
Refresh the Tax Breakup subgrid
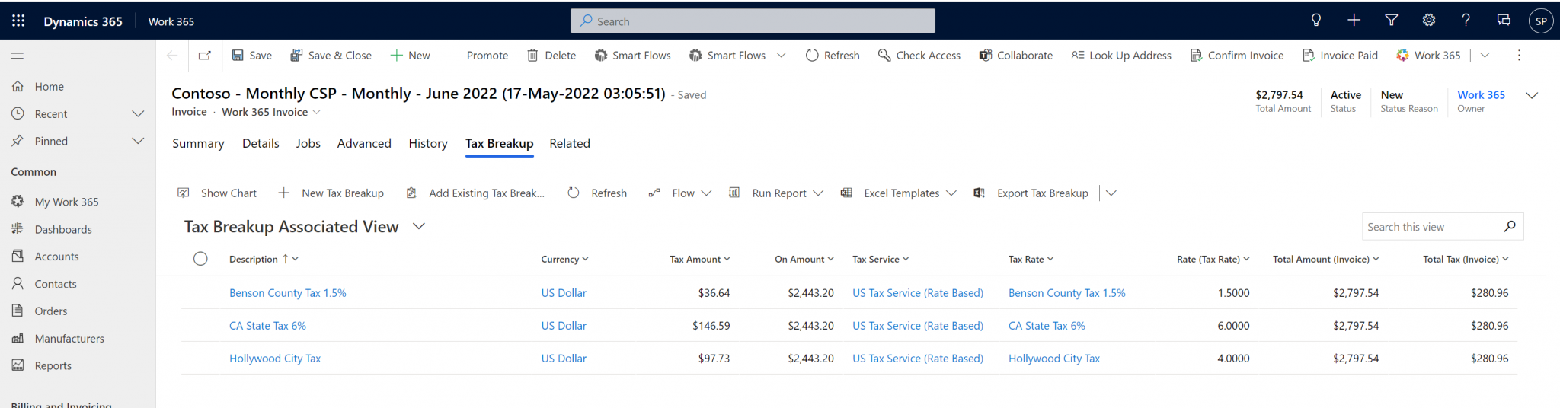597,193
